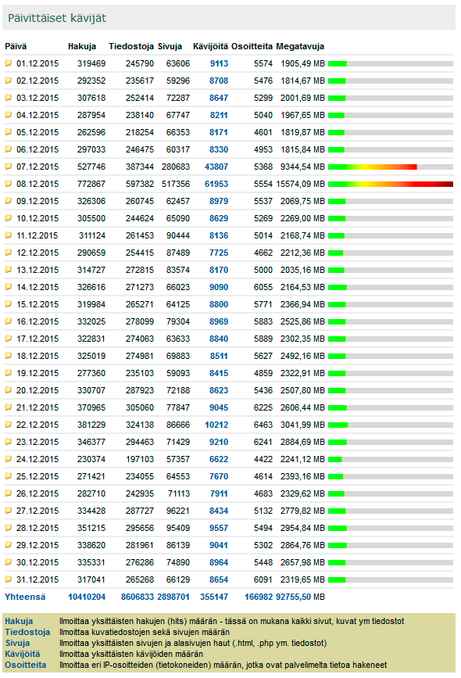Click the Sivuja column header
461x678 pixels.
(170, 46)
